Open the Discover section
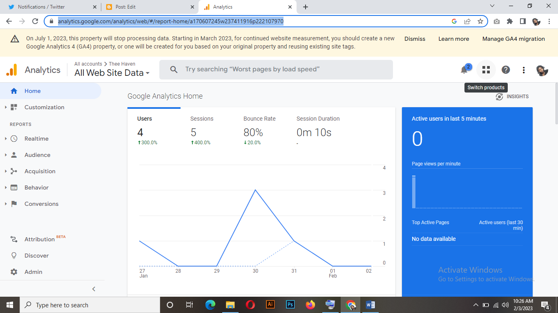558x313 pixels. (x=36, y=256)
